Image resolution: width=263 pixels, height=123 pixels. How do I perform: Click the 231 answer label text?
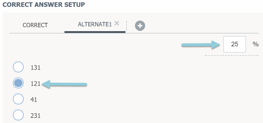pos(36,116)
